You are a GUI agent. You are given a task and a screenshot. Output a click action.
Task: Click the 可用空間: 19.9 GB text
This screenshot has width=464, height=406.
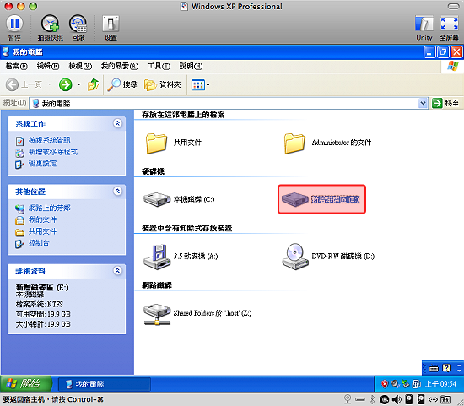[43, 314]
